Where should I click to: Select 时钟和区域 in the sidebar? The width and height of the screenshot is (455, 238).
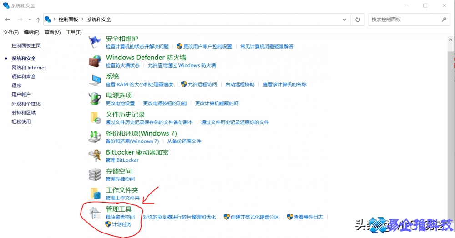(x=24, y=112)
